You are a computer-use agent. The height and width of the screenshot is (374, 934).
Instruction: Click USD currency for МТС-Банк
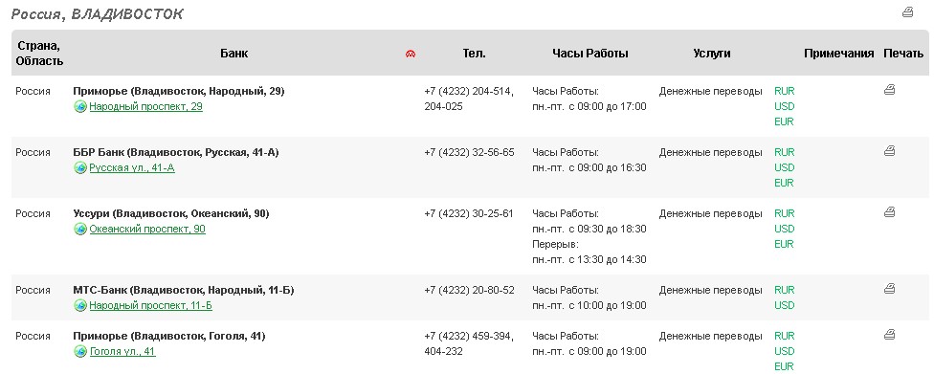785,305
